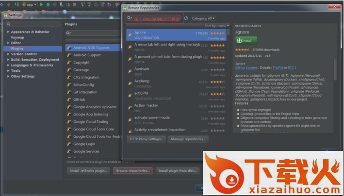Image resolution: width=344 pixels, height=196 pixels.
Task: Click the plugin icon beside Copyright
Action: point(69,63)
